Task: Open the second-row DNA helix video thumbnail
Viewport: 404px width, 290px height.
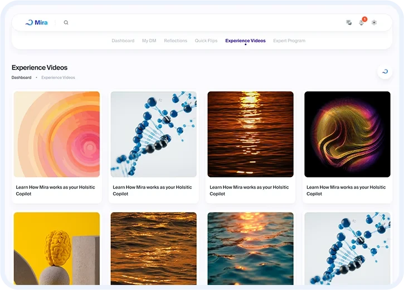Action: [347, 249]
